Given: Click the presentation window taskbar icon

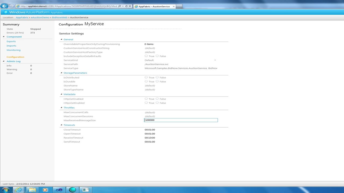Looking at the screenshot, I should [x=86, y=190].
